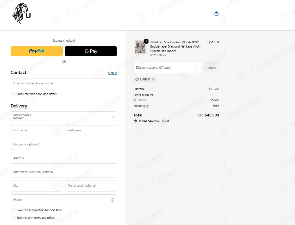Click the hair topper product thumbnail
Image resolution: width=295 pixels, height=225 pixels.
140,47
